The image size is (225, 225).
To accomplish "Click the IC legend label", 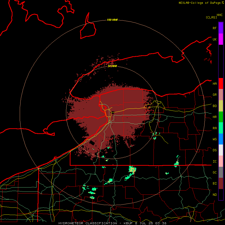I will click(x=214, y=161).
